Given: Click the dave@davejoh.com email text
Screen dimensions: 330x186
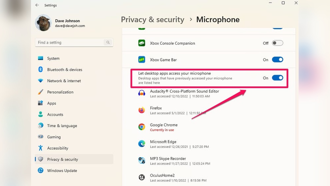Looking at the screenshot, I should click(70, 26).
